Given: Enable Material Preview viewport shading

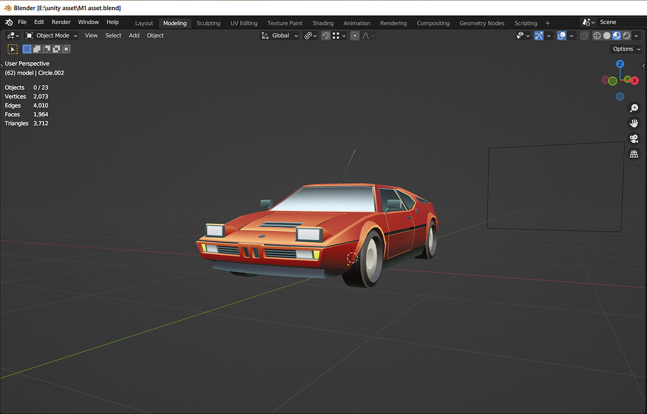Looking at the screenshot, I should (x=617, y=36).
